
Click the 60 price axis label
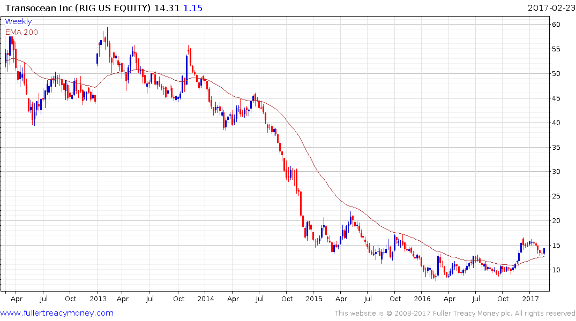[556, 25]
